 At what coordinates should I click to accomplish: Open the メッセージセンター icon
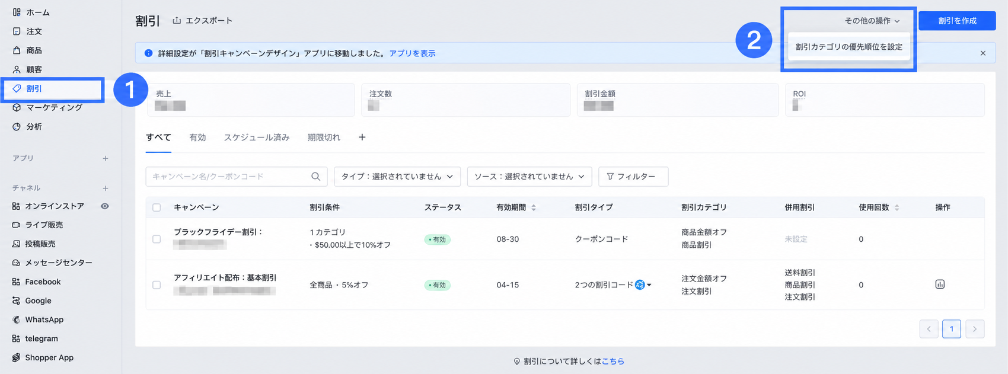coord(16,263)
